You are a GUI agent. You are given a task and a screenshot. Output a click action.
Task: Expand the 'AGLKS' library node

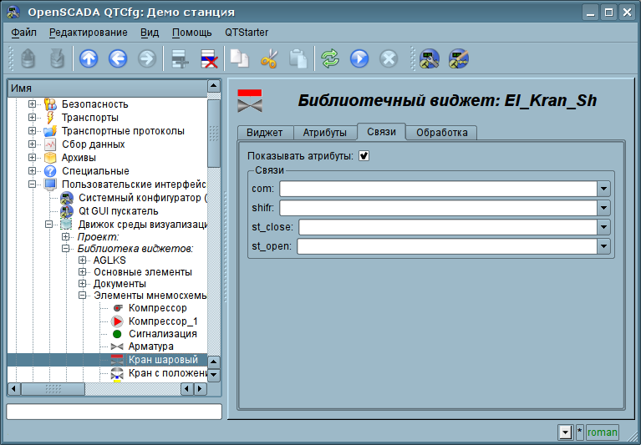(83, 260)
